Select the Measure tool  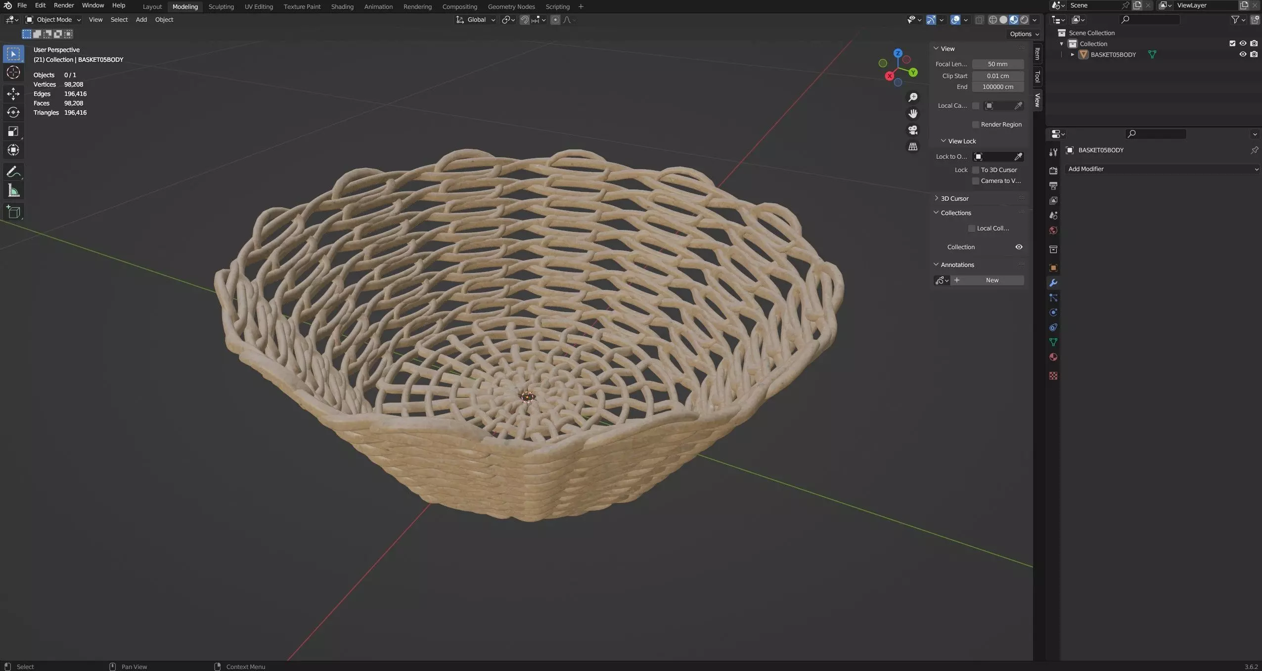coord(13,190)
